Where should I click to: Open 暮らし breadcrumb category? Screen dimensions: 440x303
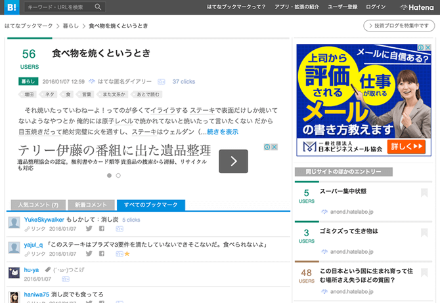tap(70, 26)
